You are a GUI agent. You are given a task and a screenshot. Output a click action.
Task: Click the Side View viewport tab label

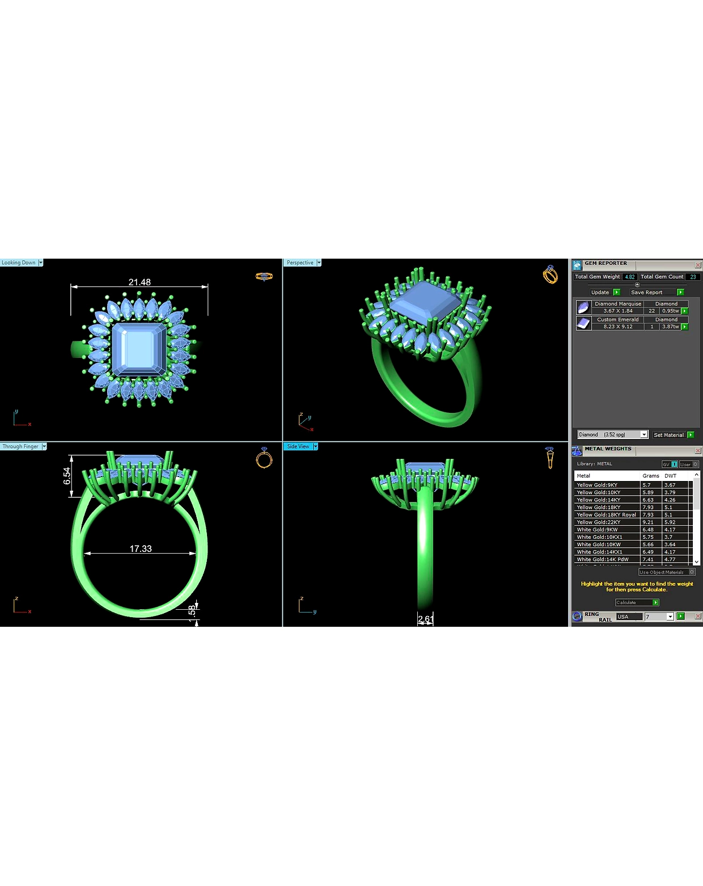(x=298, y=446)
